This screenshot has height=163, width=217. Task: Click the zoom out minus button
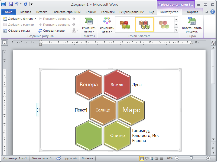point(177,158)
